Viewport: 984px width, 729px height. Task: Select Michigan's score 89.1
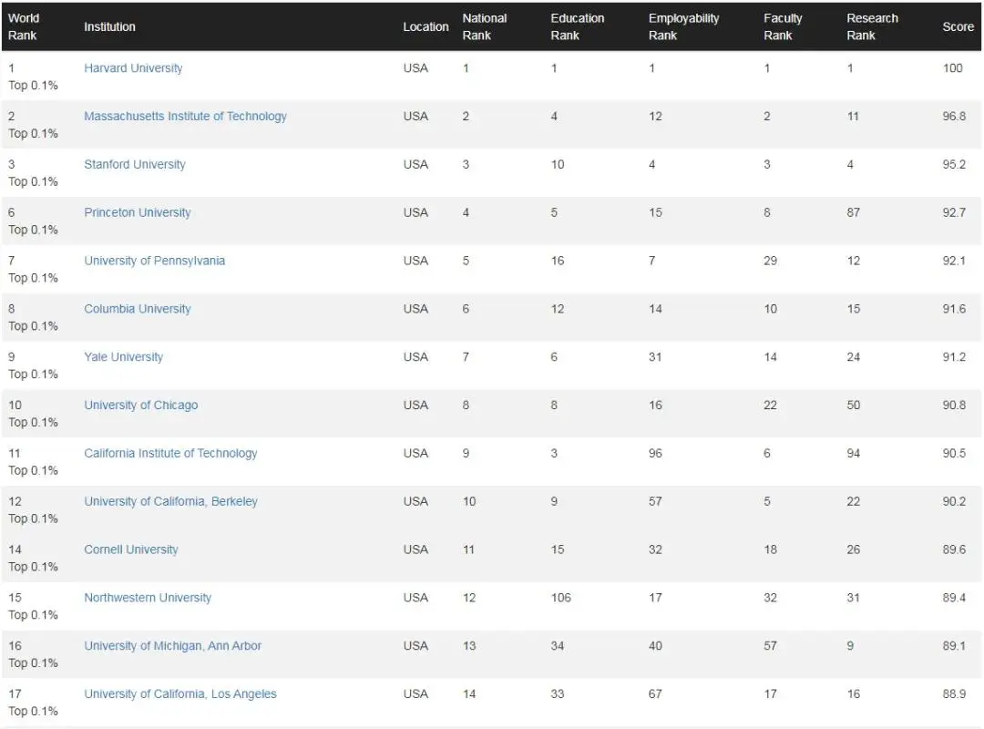point(954,645)
